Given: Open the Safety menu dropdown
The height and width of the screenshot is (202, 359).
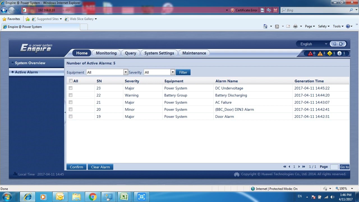Looking at the screenshot, I should click(x=324, y=26).
